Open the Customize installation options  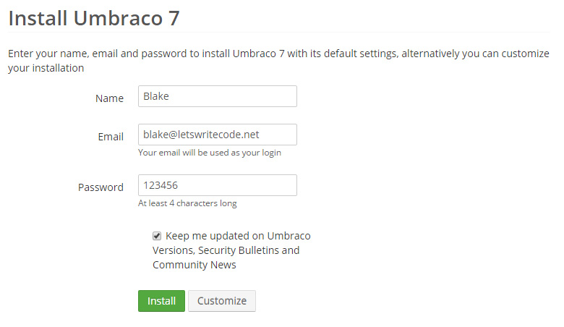(222, 301)
